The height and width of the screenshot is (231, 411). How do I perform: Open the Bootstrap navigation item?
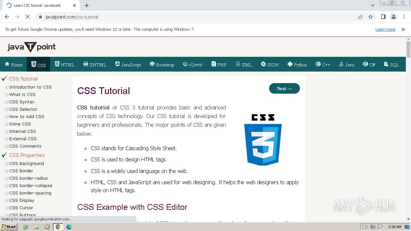coord(162,64)
